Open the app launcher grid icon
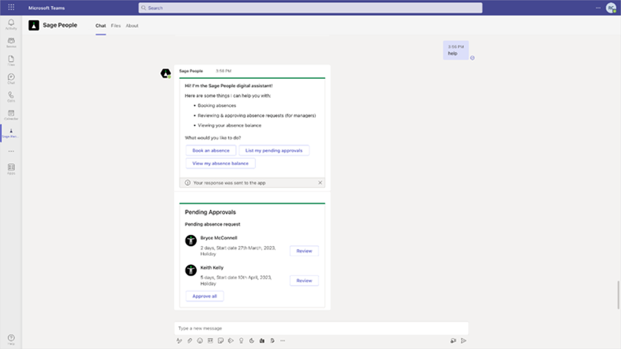The image size is (621, 349). pos(11,7)
